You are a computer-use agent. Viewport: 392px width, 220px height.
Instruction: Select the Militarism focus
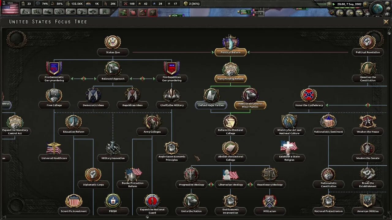tap(270, 211)
